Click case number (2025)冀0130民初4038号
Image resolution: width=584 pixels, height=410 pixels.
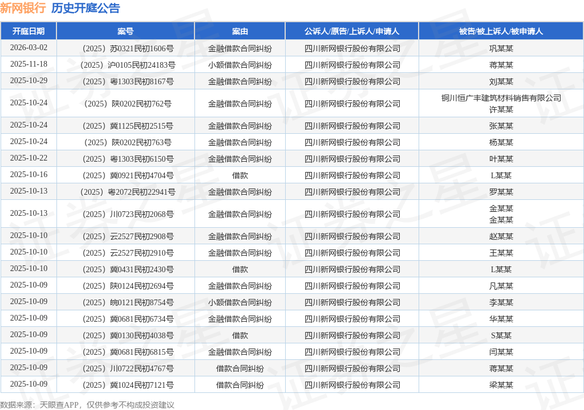click(128, 335)
